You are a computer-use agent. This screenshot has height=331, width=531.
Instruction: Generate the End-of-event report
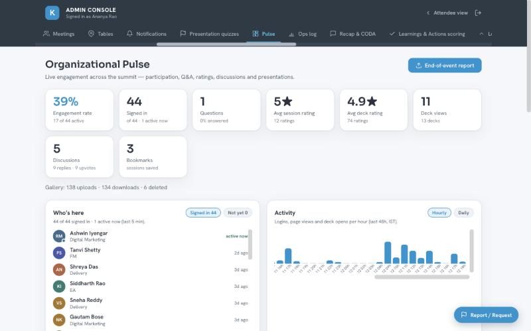pos(445,65)
